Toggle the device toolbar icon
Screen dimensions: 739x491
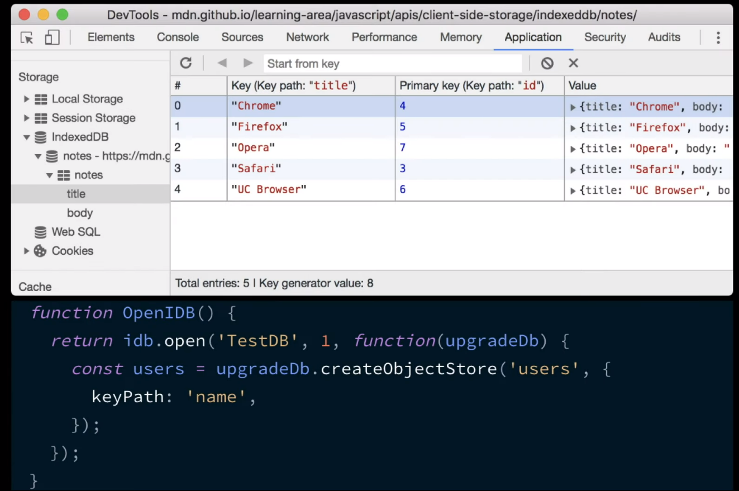click(x=52, y=38)
